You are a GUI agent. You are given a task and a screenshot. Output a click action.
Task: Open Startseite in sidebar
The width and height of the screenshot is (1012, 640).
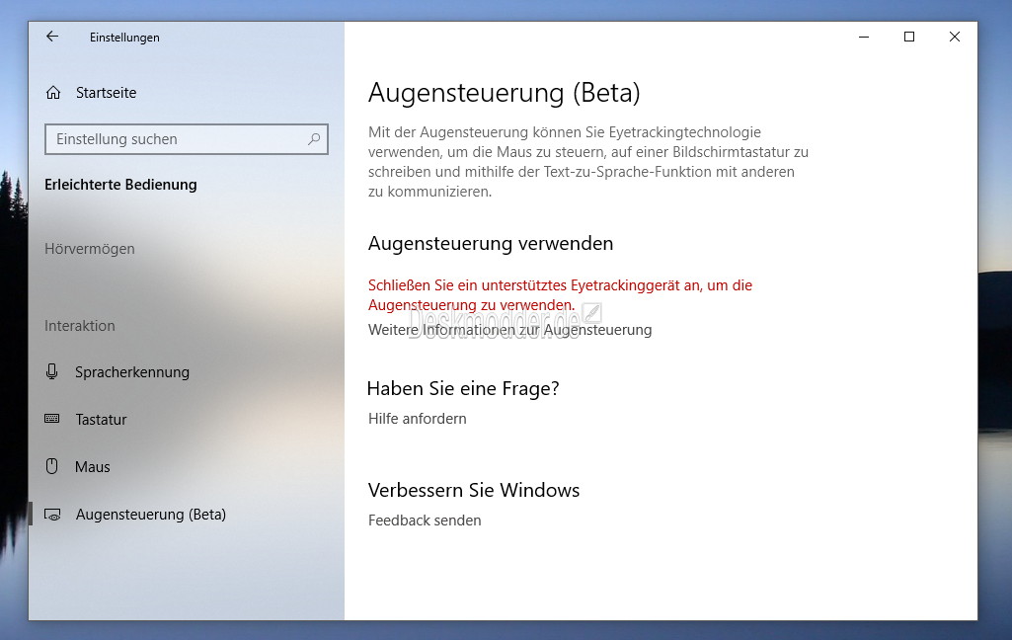[x=107, y=93]
